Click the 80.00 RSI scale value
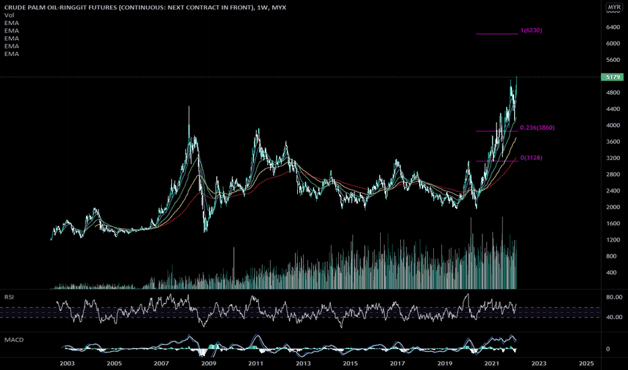 (x=614, y=297)
